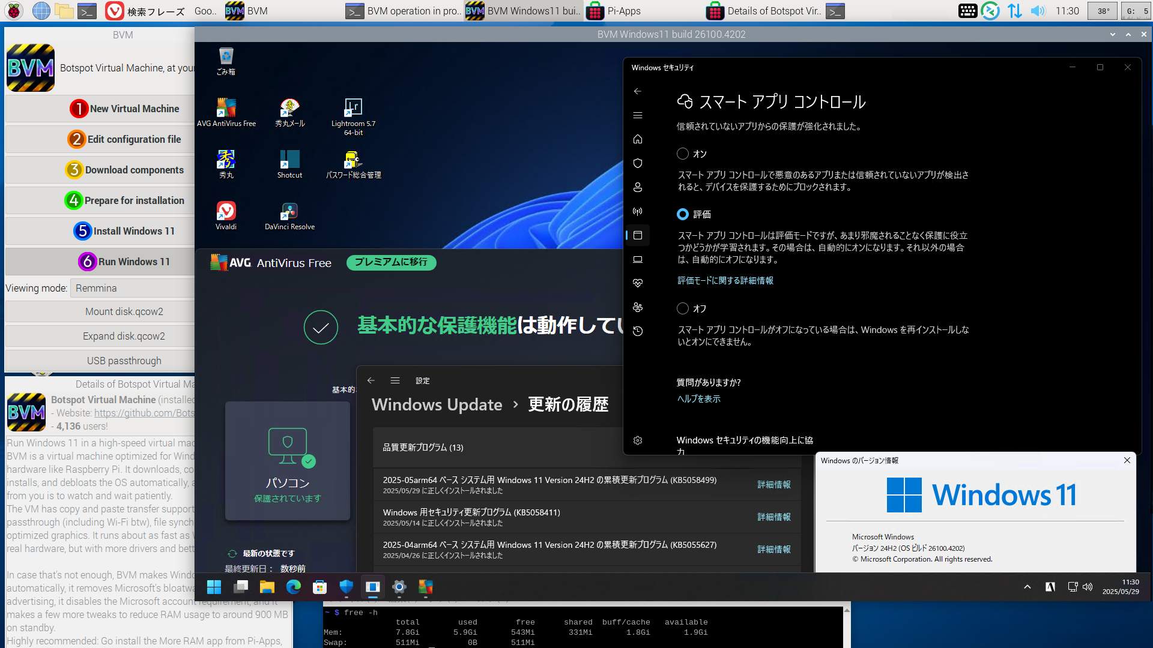Open Windows Security shield on guest taskbar
The image size is (1153, 648).
tap(346, 587)
